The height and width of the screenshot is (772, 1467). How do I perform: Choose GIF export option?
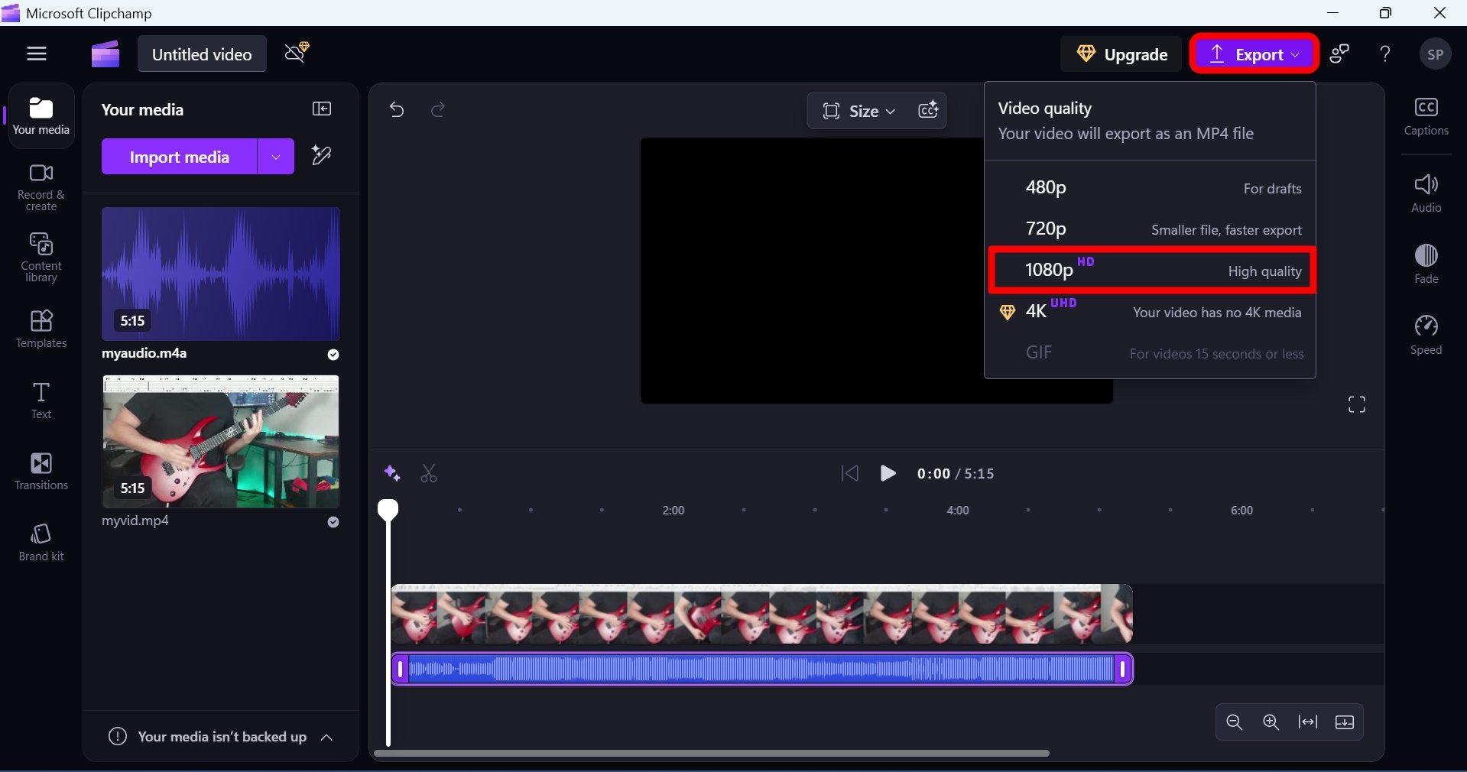click(1150, 352)
